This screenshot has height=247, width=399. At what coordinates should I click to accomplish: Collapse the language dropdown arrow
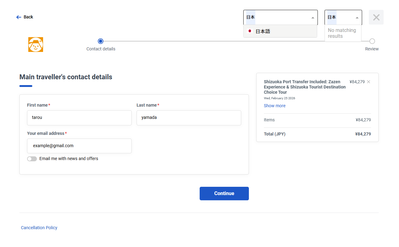[313, 18]
